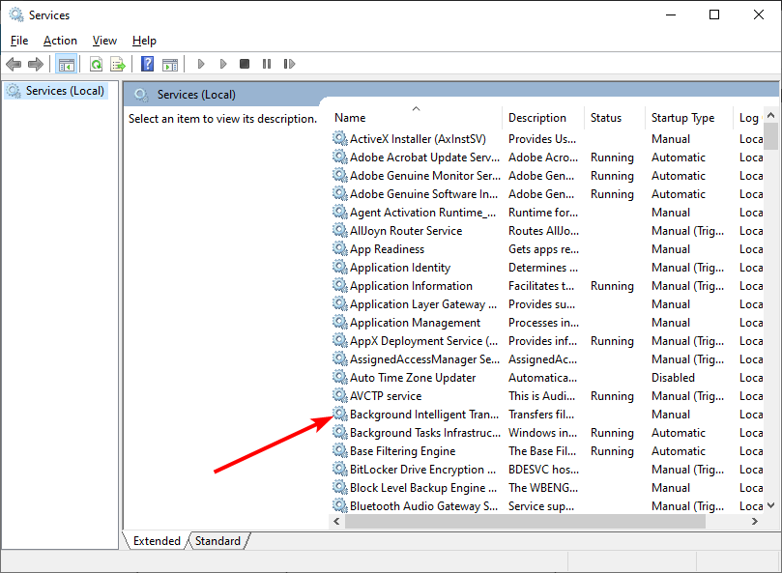Click the gear icon beside Background Intelligent Transfer
The height and width of the screenshot is (573, 782).
340,414
